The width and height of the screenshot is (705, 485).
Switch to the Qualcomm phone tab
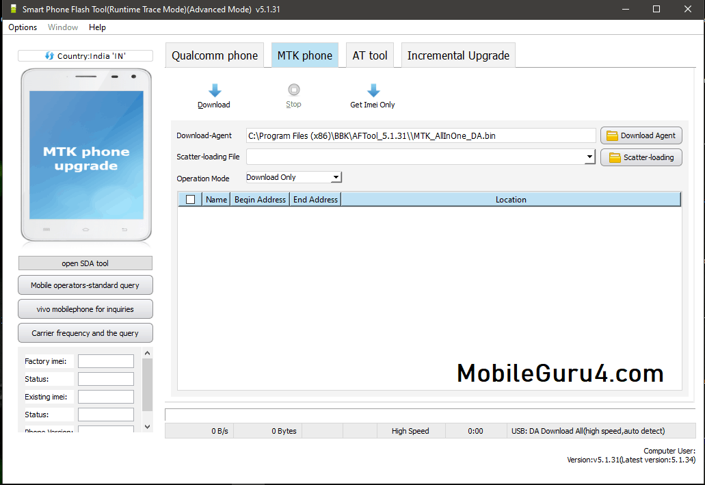click(x=215, y=55)
